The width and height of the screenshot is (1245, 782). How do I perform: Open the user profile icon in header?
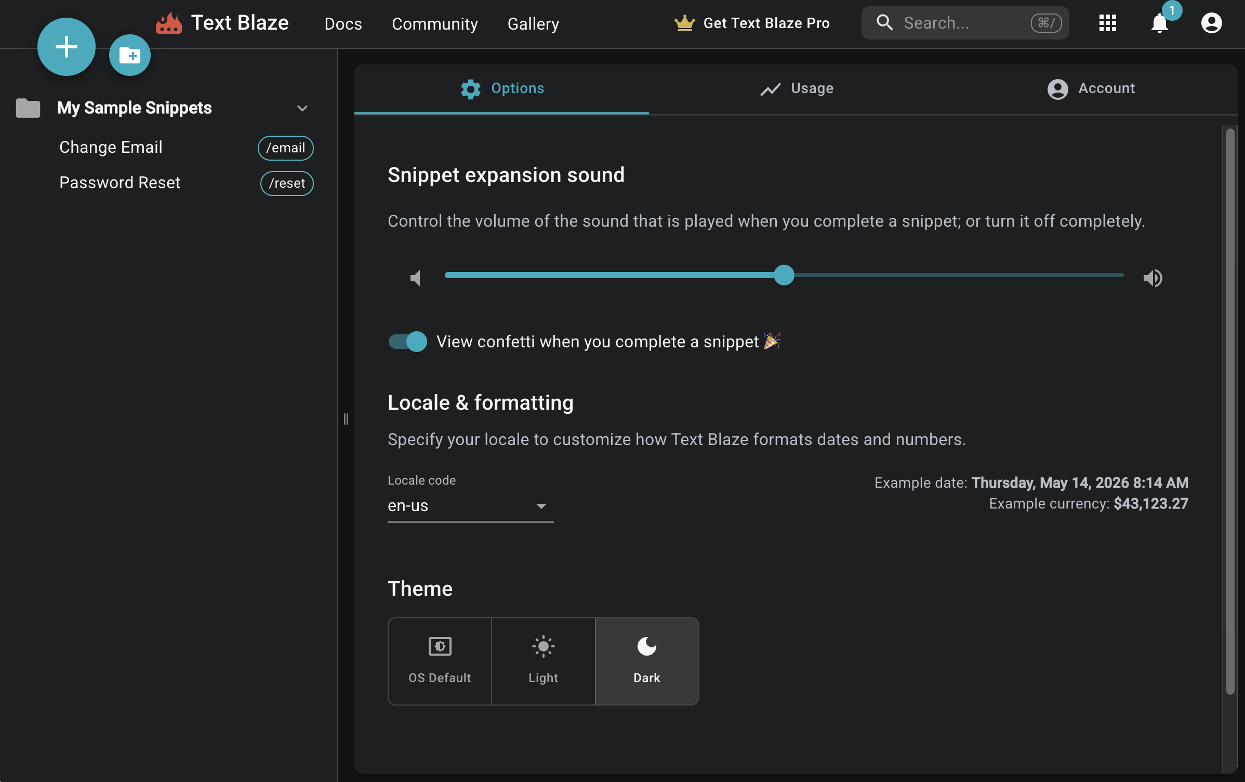1212,23
